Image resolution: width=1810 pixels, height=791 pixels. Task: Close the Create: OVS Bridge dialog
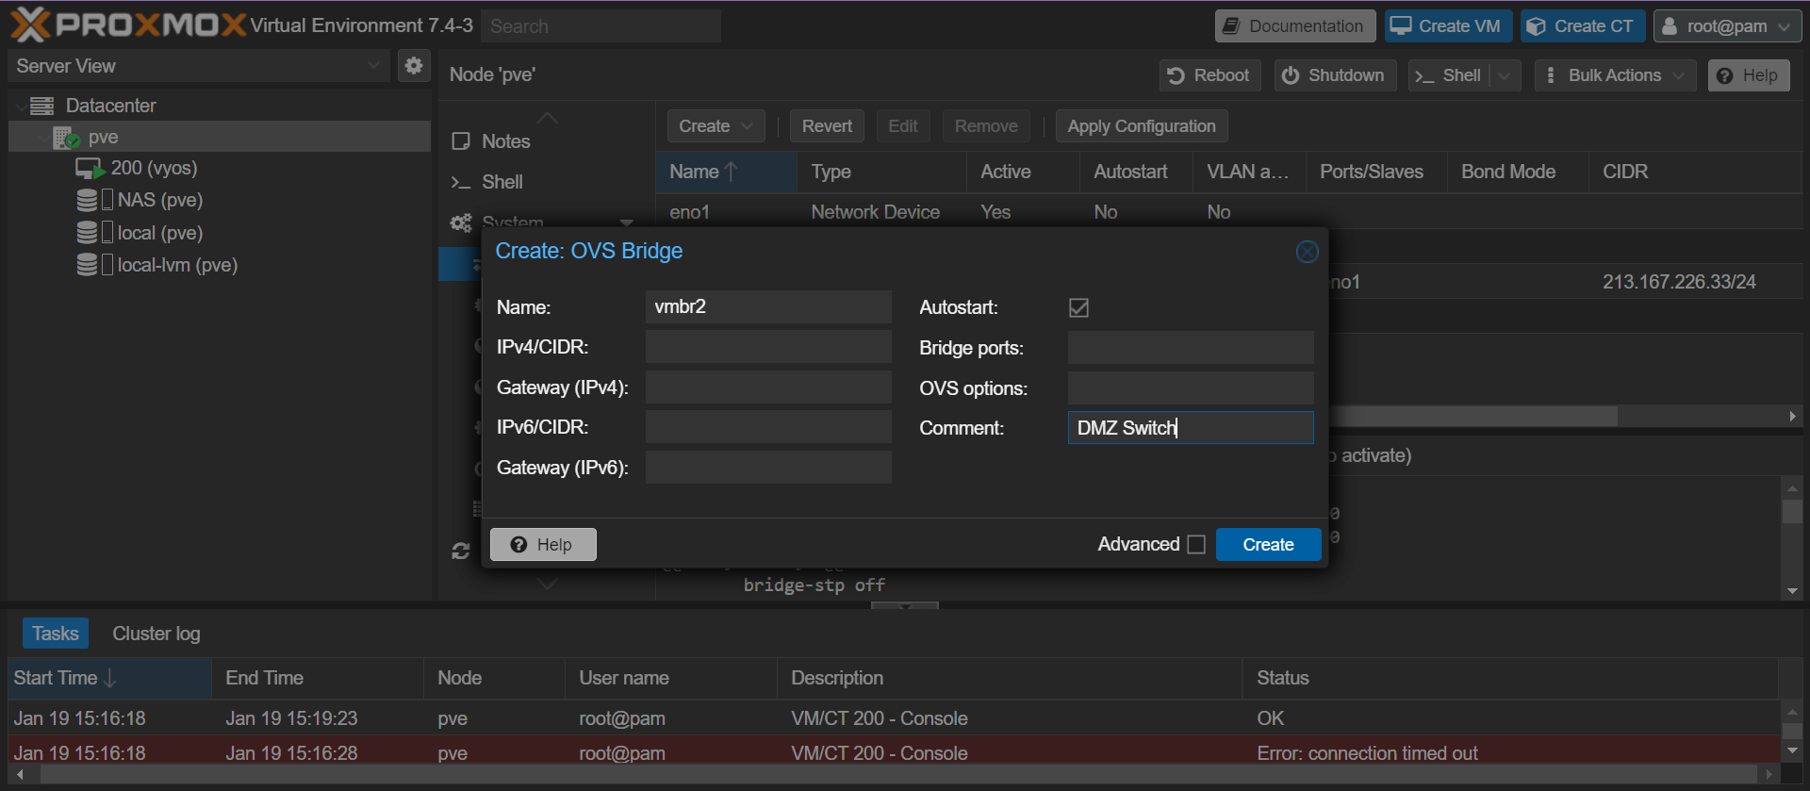1307,252
